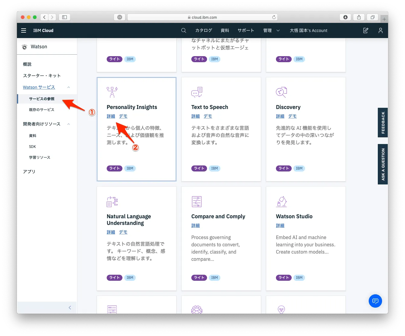Click the Watson サービス sidebar link
Viewport: 405px width, 336px height.
point(39,87)
